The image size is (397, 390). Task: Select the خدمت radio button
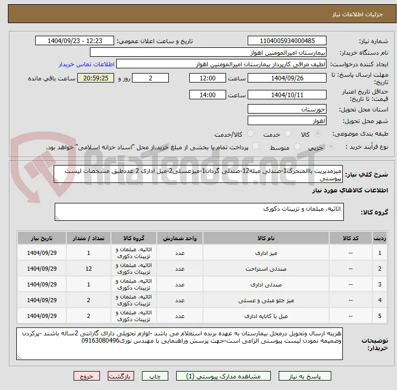click(x=288, y=134)
